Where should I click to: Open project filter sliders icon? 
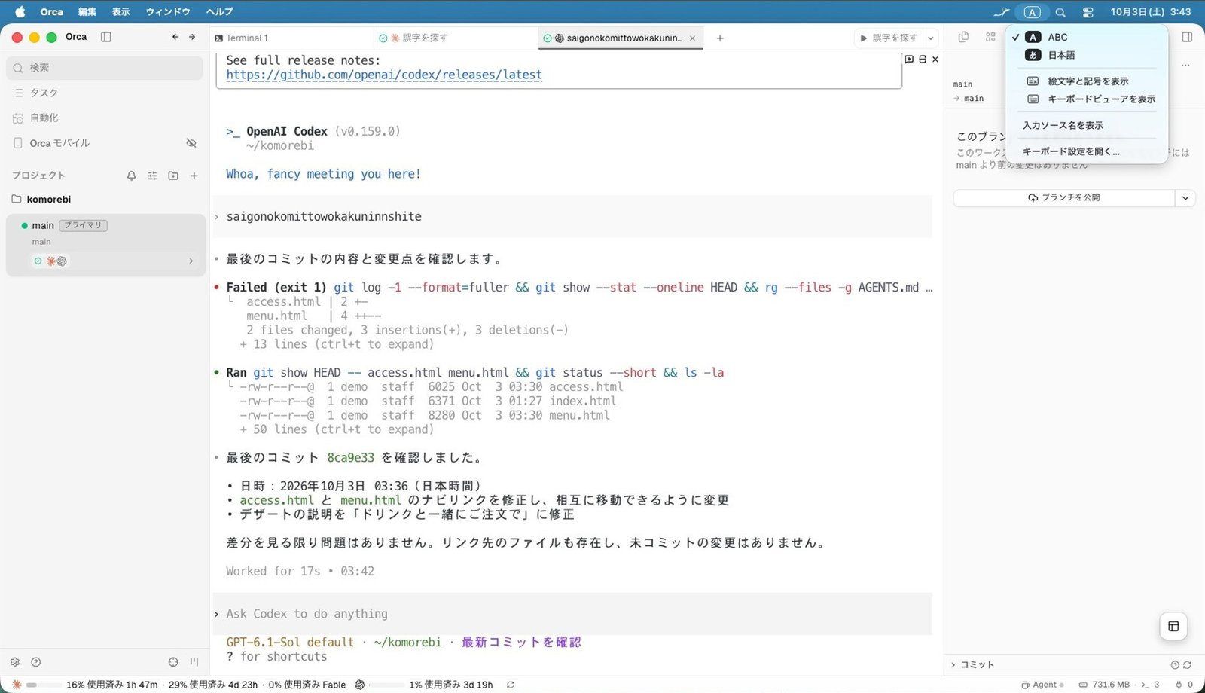tap(152, 176)
